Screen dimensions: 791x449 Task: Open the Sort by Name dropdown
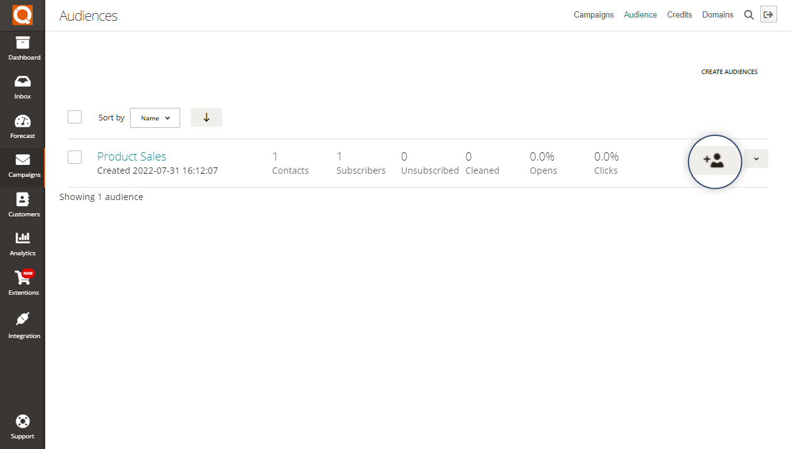click(x=155, y=118)
